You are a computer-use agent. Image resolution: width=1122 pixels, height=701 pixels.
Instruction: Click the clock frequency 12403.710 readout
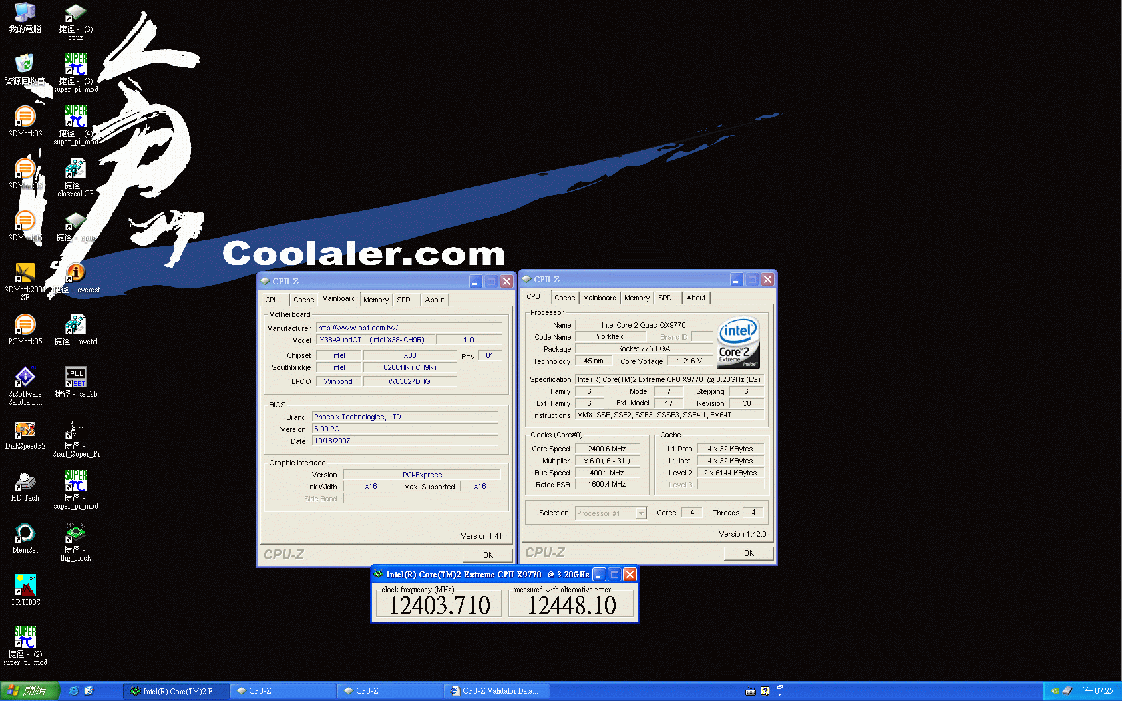tap(439, 605)
